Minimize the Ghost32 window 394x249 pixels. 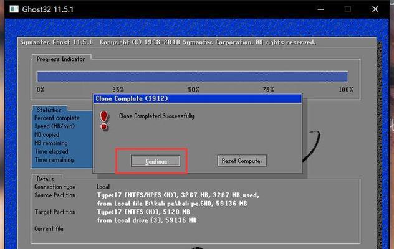pos(320,9)
